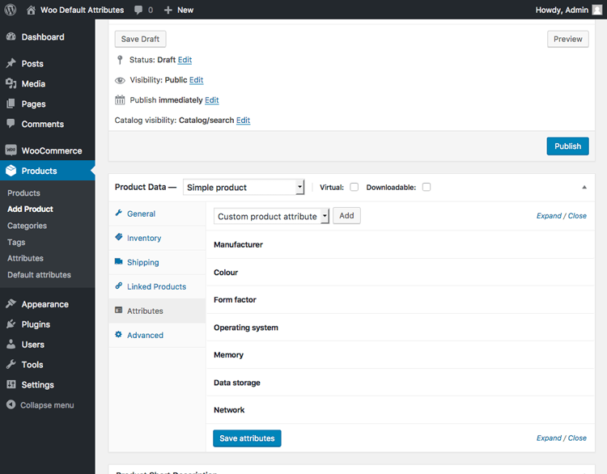
Task: Click the Tools wrench icon
Action: (x=11, y=364)
